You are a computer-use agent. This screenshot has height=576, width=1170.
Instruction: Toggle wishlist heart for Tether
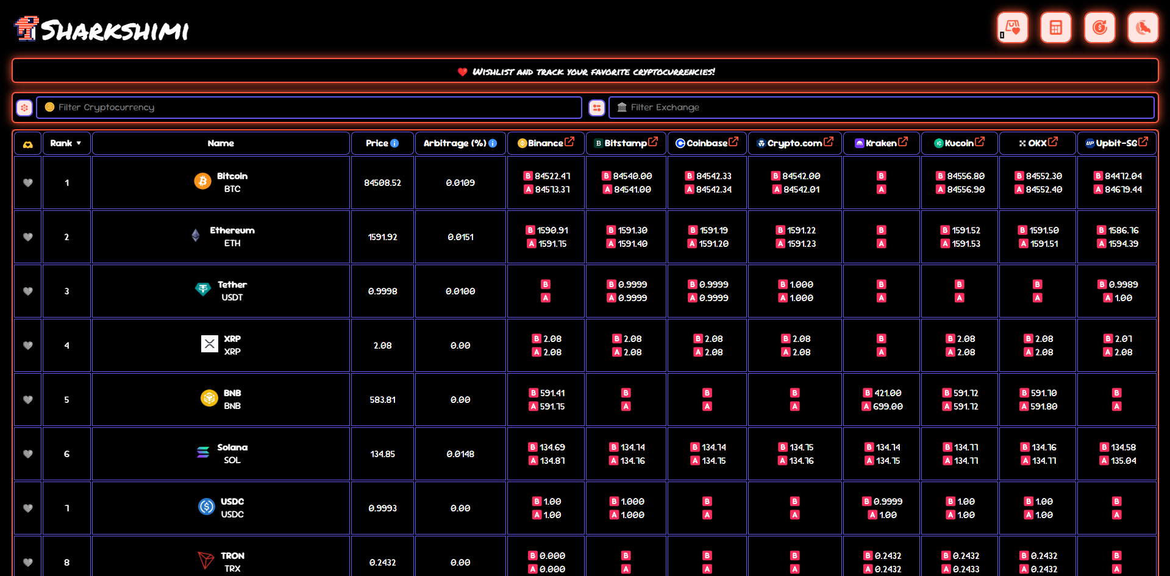(28, 291)
